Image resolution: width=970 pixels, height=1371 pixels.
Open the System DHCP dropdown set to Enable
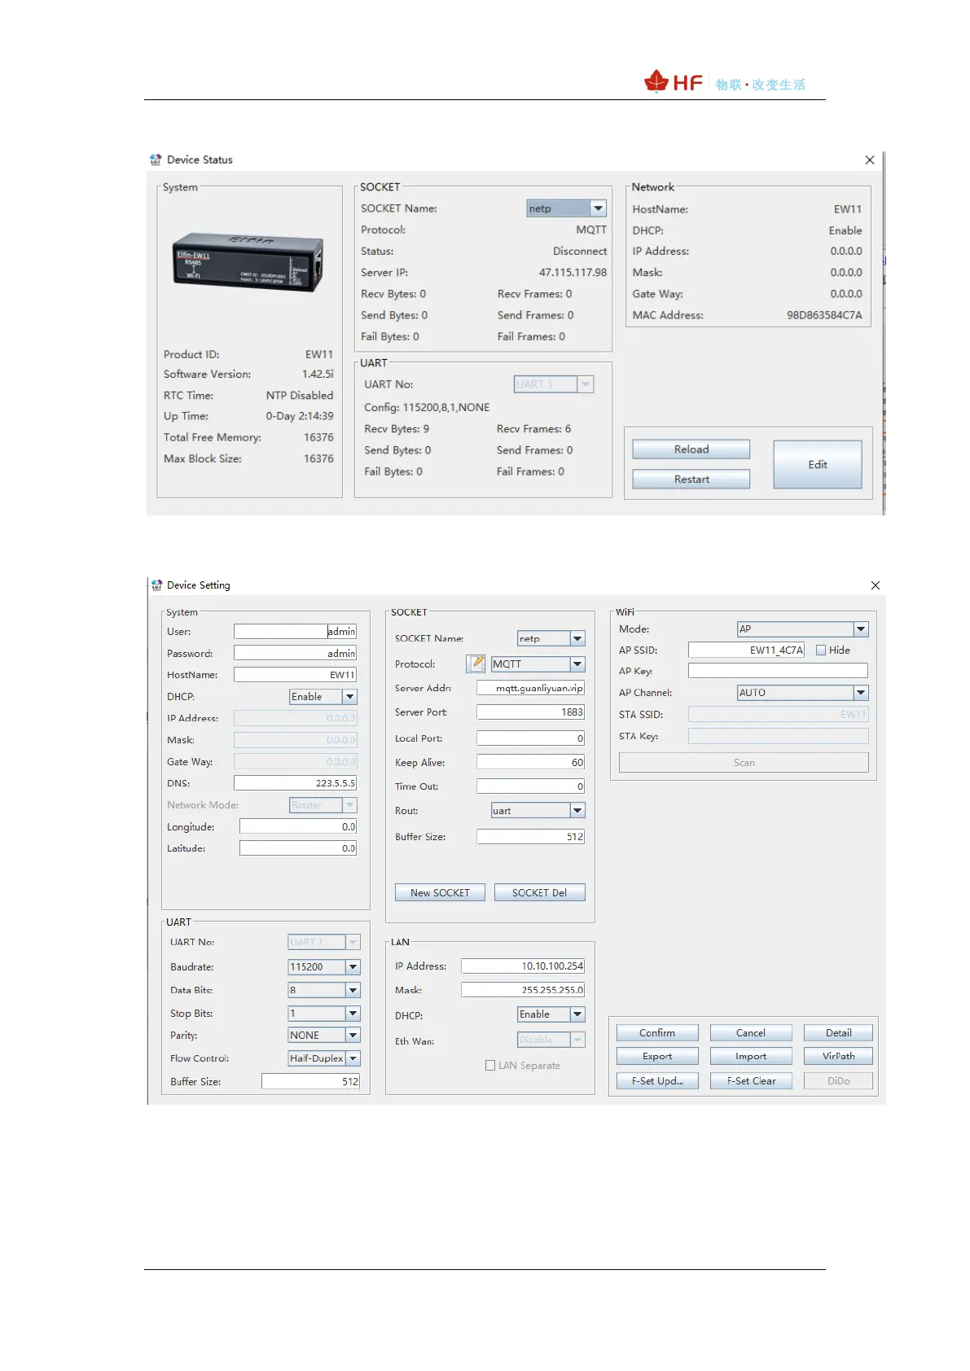tap(323, 696)
